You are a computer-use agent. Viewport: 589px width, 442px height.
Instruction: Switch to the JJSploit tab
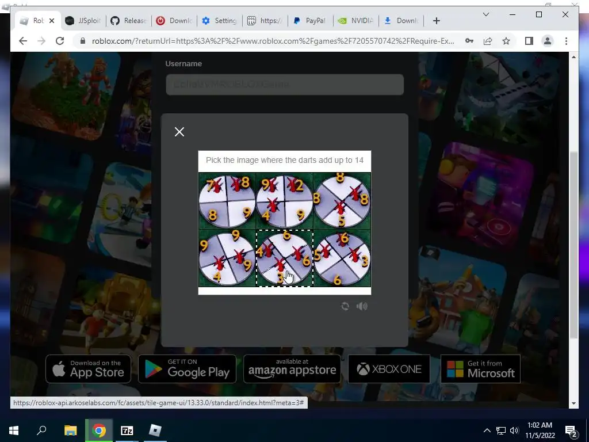tap(83, 21)
